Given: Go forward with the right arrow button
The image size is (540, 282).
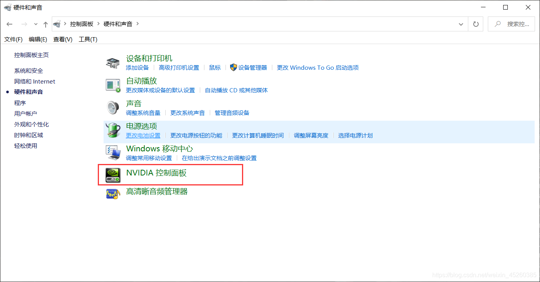Looking at the screenshot, I should [24, 24].
